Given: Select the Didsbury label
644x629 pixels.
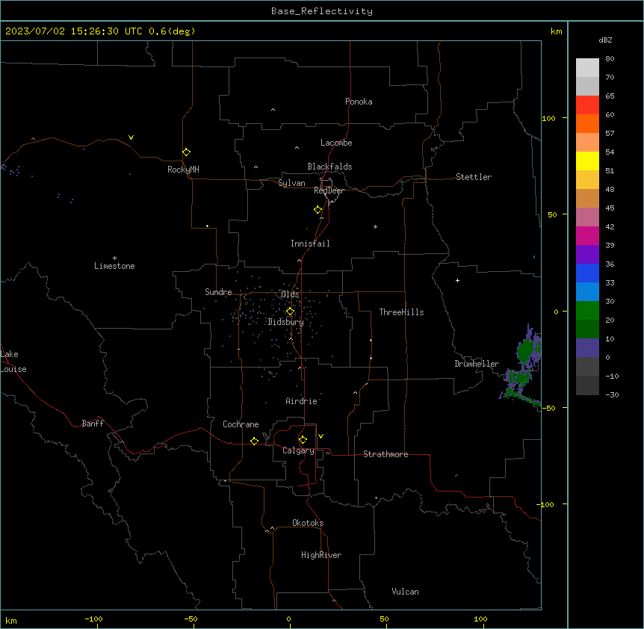Looking at the screenshot, I should coord(286,322).
